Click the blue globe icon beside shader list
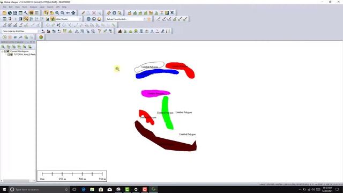343x193 pixels. [x=88, y=19]
